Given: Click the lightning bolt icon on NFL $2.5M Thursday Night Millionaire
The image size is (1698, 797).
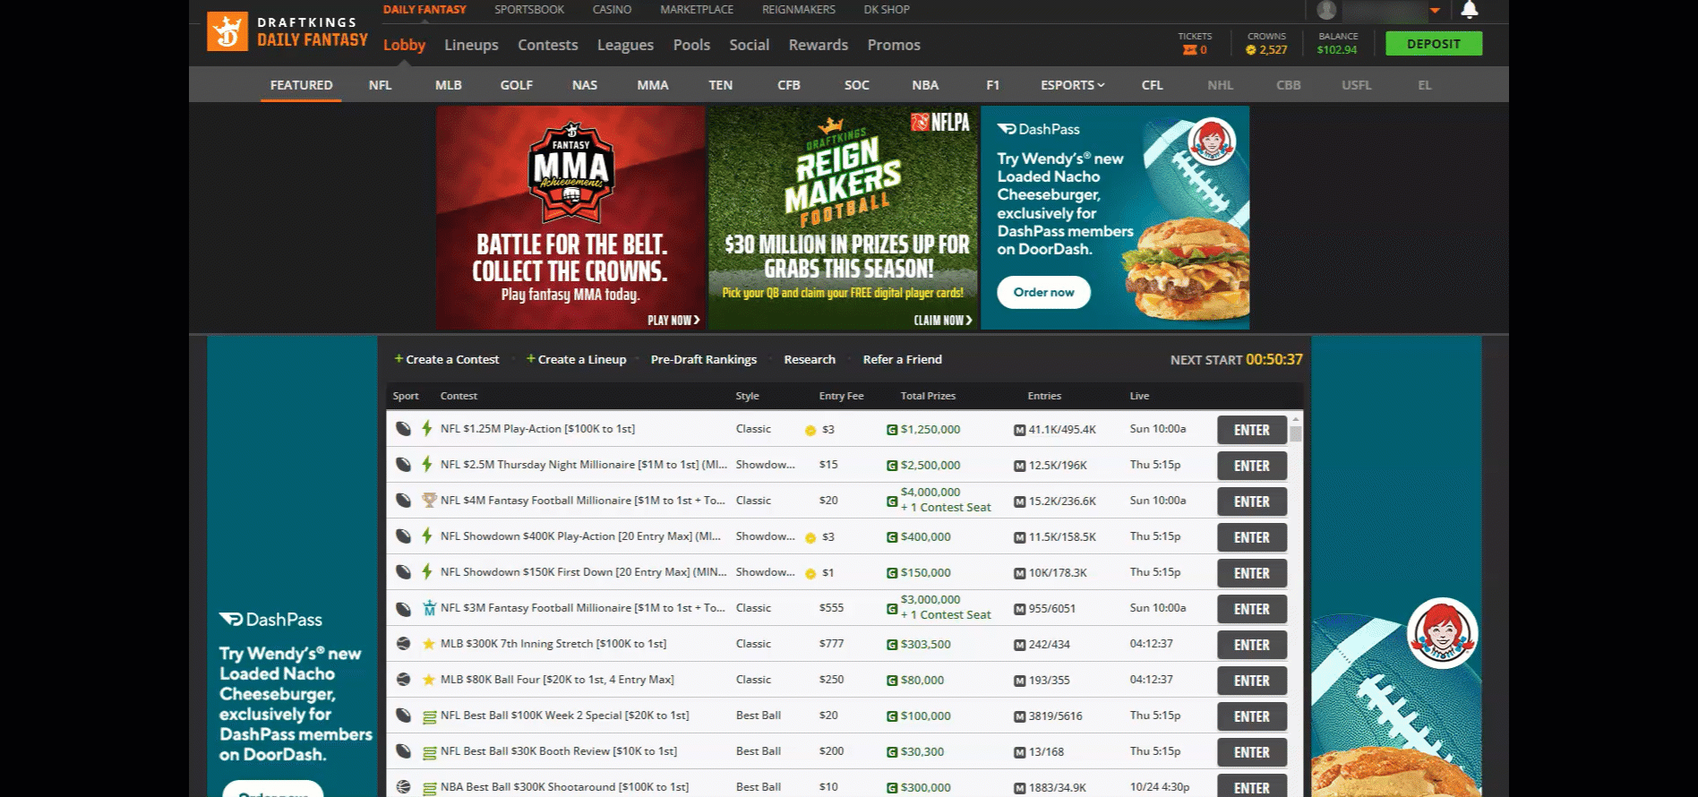Looking at the screenshot, I should [x=427, y=465].
